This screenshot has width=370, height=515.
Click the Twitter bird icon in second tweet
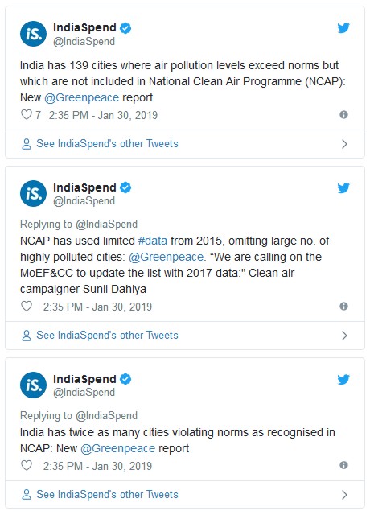point(343,188)
